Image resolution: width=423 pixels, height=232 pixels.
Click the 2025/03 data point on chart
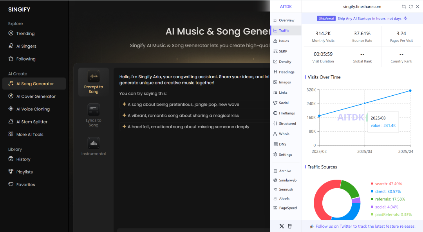click(365, 104)
